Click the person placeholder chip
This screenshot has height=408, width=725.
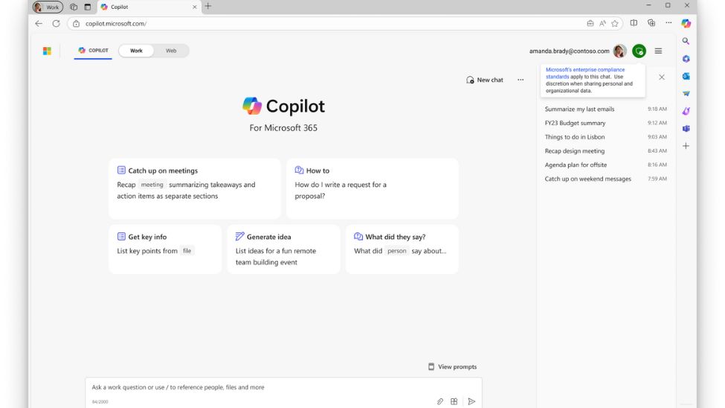point(397,251)
